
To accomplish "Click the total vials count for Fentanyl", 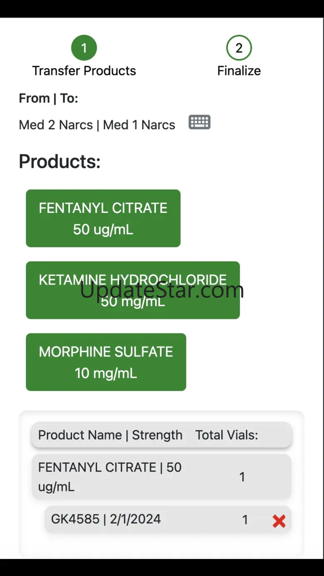I will point(242,477).
